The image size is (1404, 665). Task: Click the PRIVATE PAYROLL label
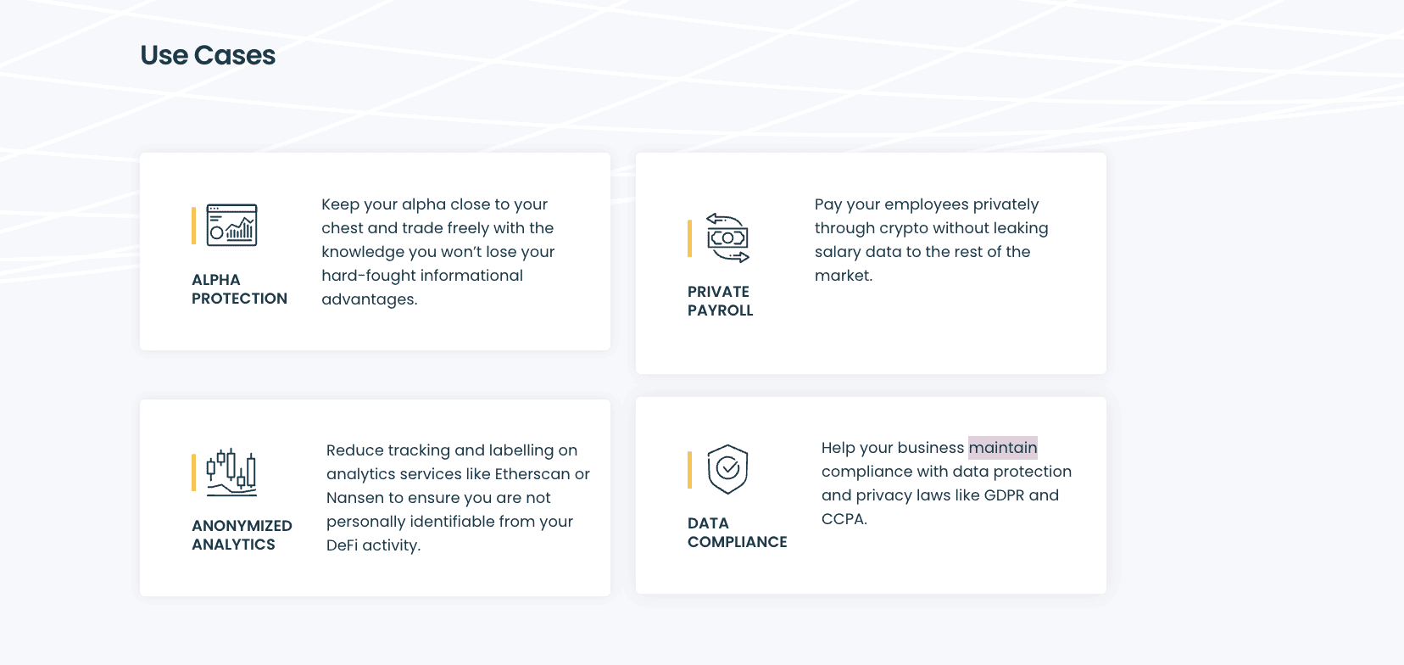pyautogui.click(x=720, y=301)
